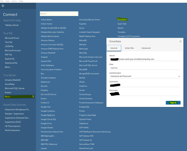Click the Server input field
Image resolution: width=187 pixels, height=151 pixels.
[x=145, y=59]
